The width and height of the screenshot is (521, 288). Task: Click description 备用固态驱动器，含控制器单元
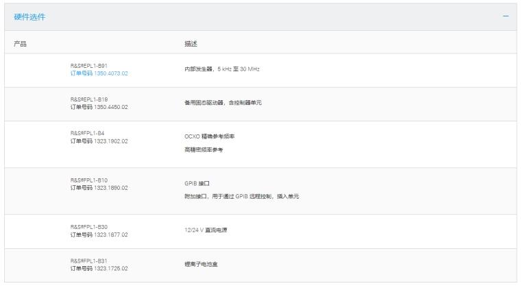tap(223, 103)
